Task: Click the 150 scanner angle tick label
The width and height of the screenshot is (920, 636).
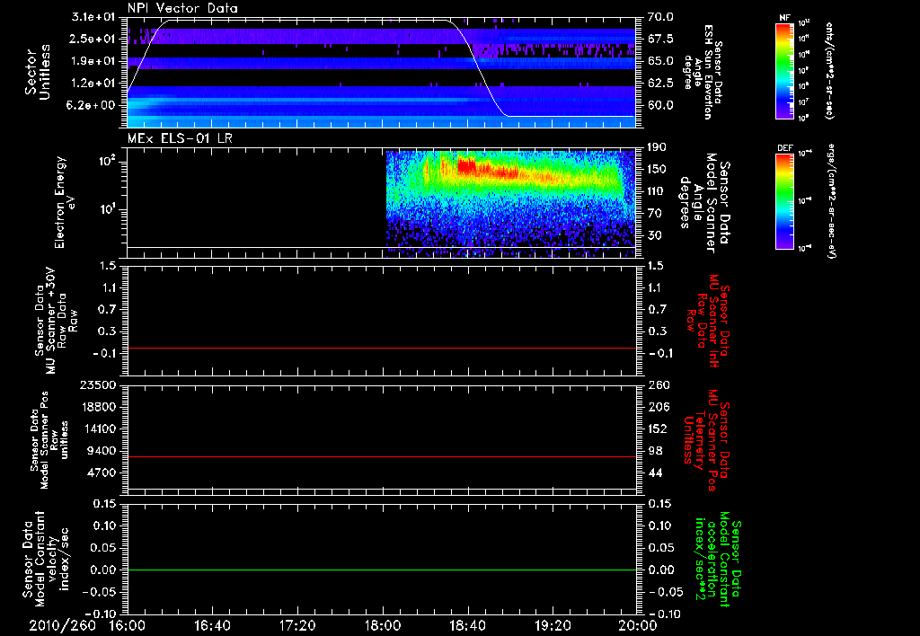Action: point(657,169)
